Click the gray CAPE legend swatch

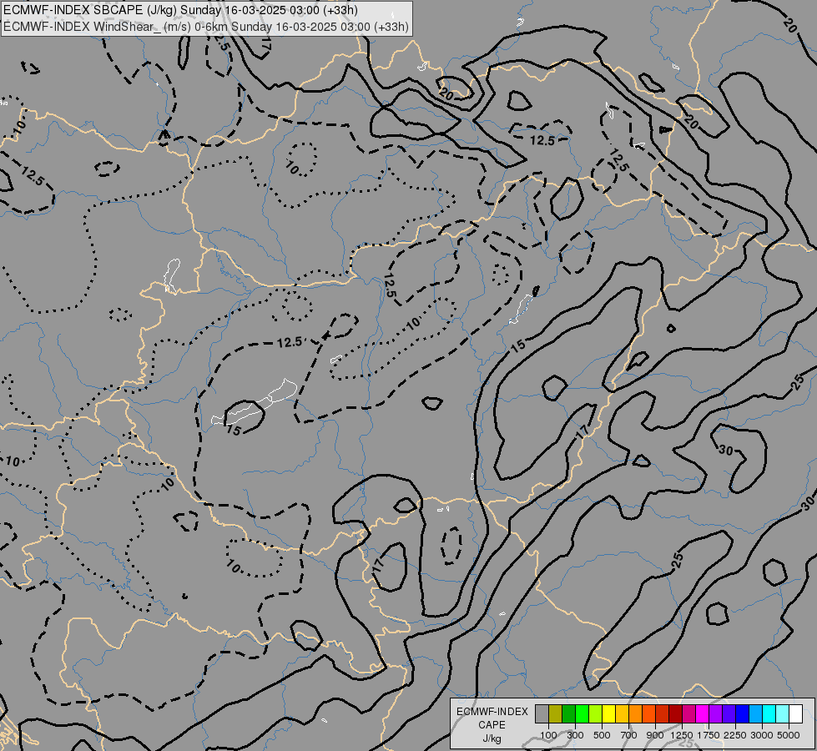pyautogui.click(x=542, y=714)
